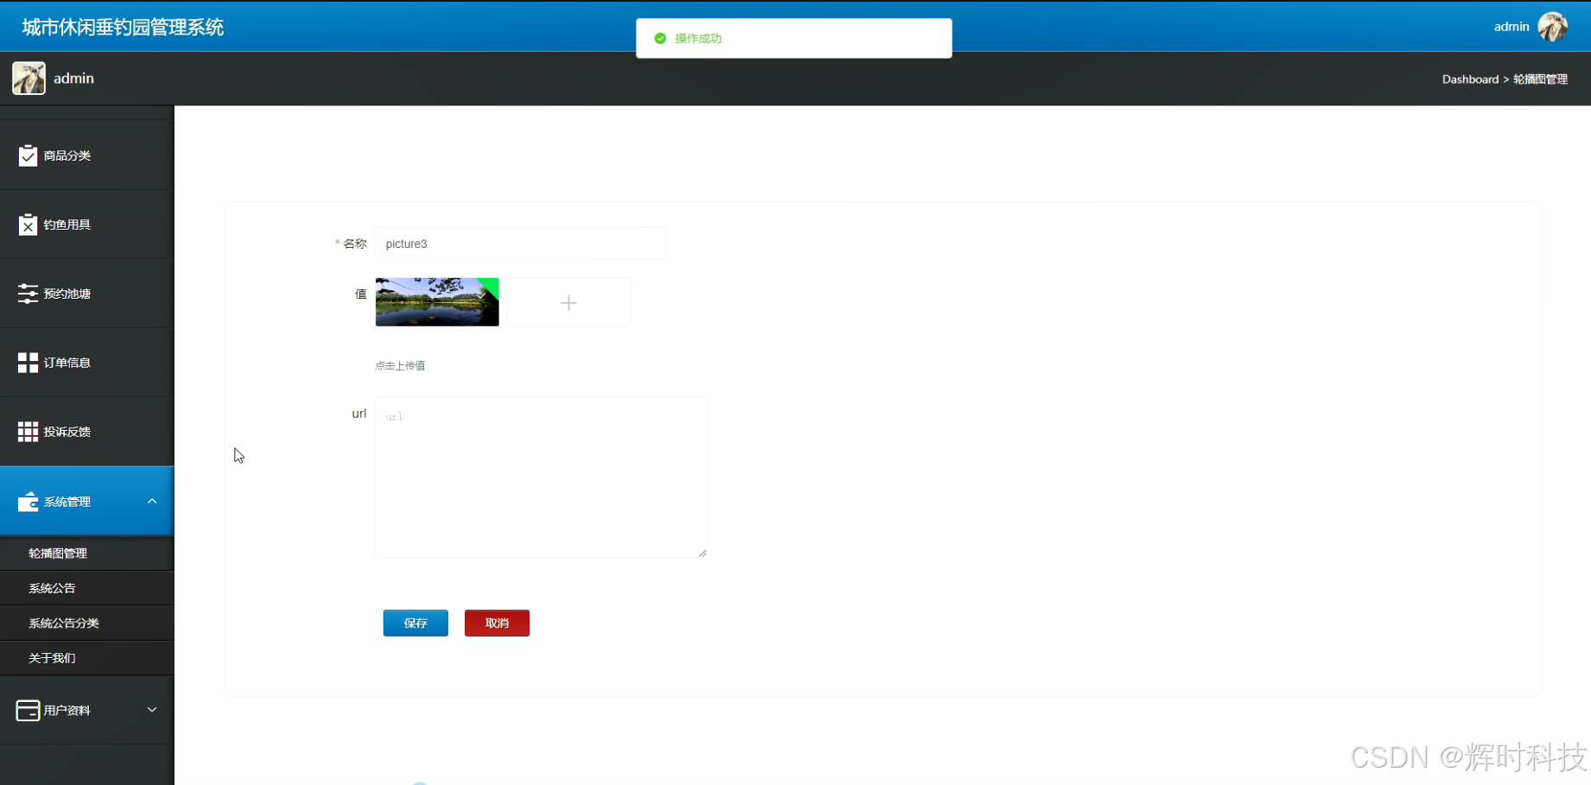
Task: Click the 用户资料 card icon
Action: 28,710
